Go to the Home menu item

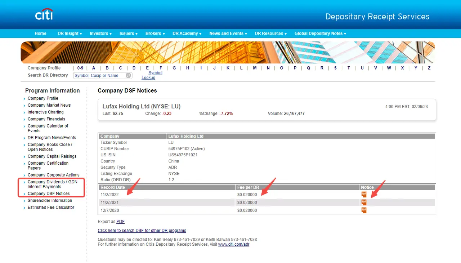[x=40, y=34]
